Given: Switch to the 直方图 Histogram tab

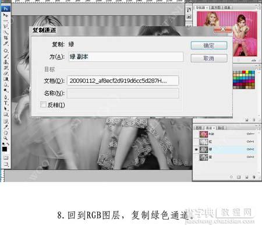Looking at the screenshot, I should coord(215,8).
